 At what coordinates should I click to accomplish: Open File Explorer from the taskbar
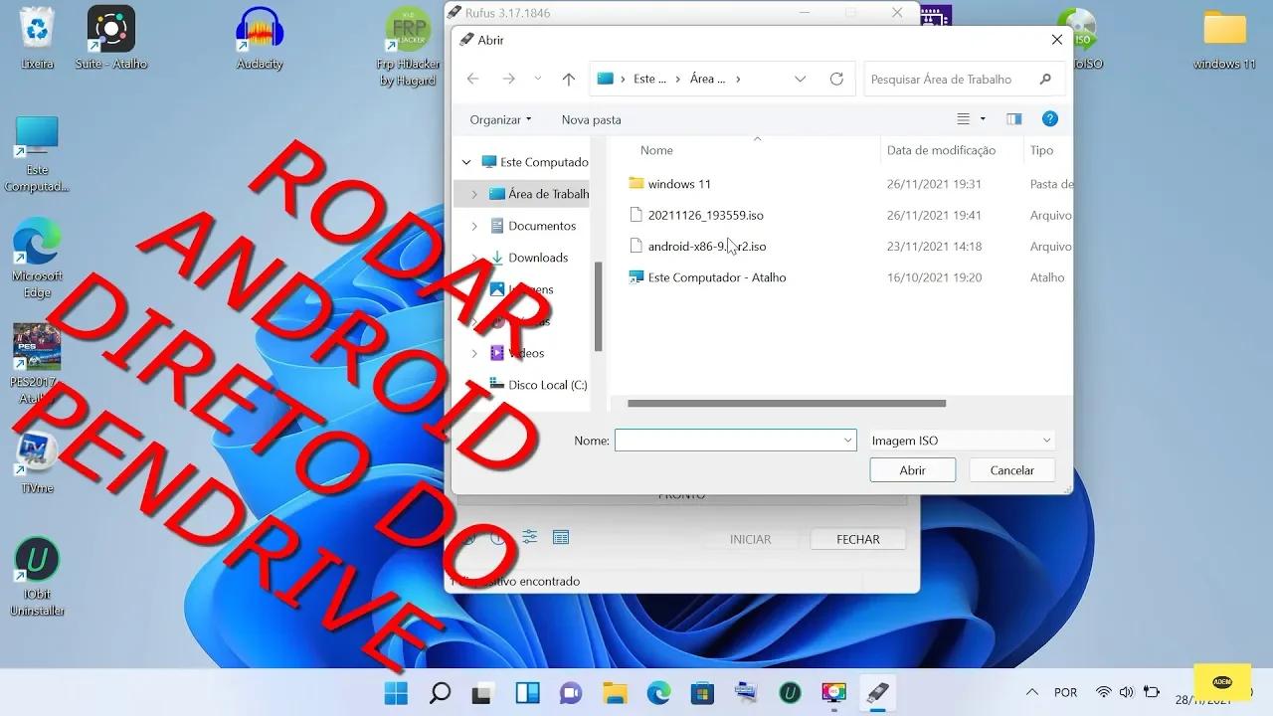point(615,693)
